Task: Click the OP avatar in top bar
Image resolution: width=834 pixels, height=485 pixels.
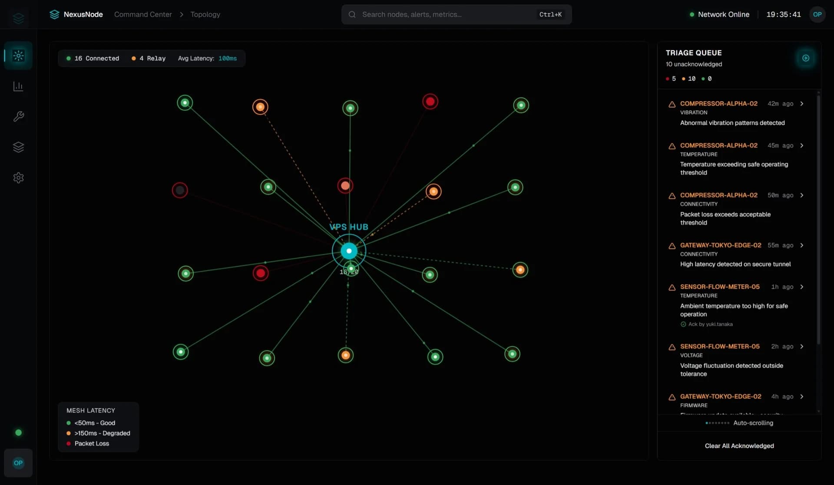Action: click(x=817, y=14)
